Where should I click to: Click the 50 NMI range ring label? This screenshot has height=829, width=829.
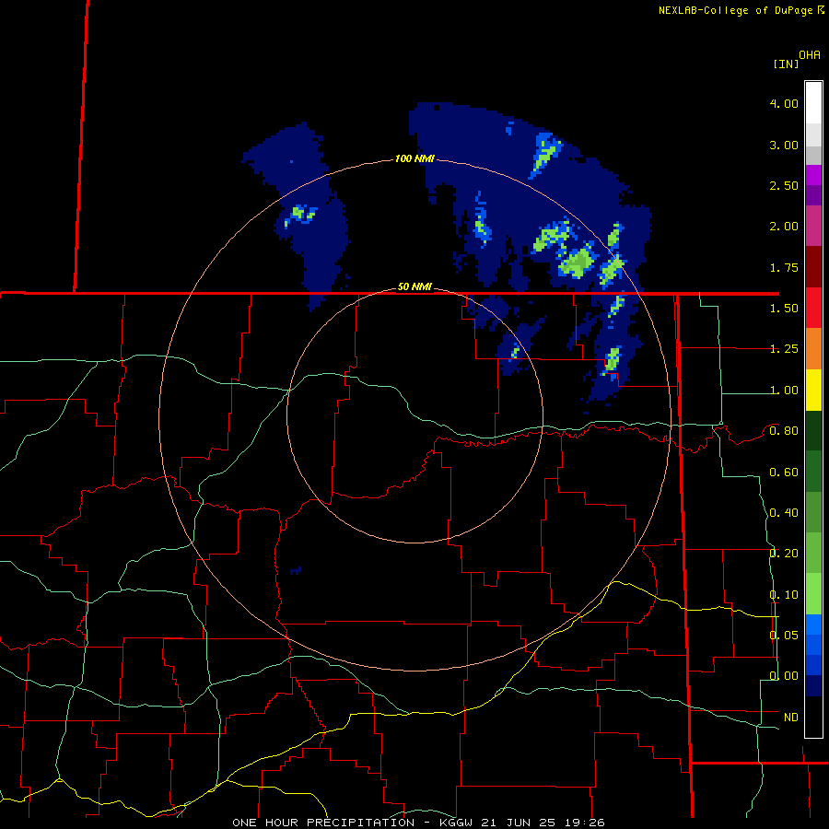click(414, 286)
